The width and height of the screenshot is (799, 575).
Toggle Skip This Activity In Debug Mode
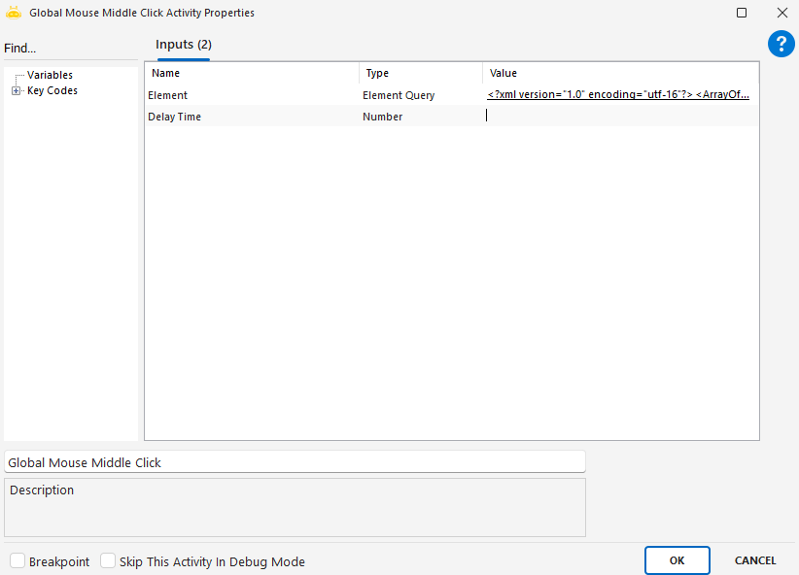coord(108,561)
